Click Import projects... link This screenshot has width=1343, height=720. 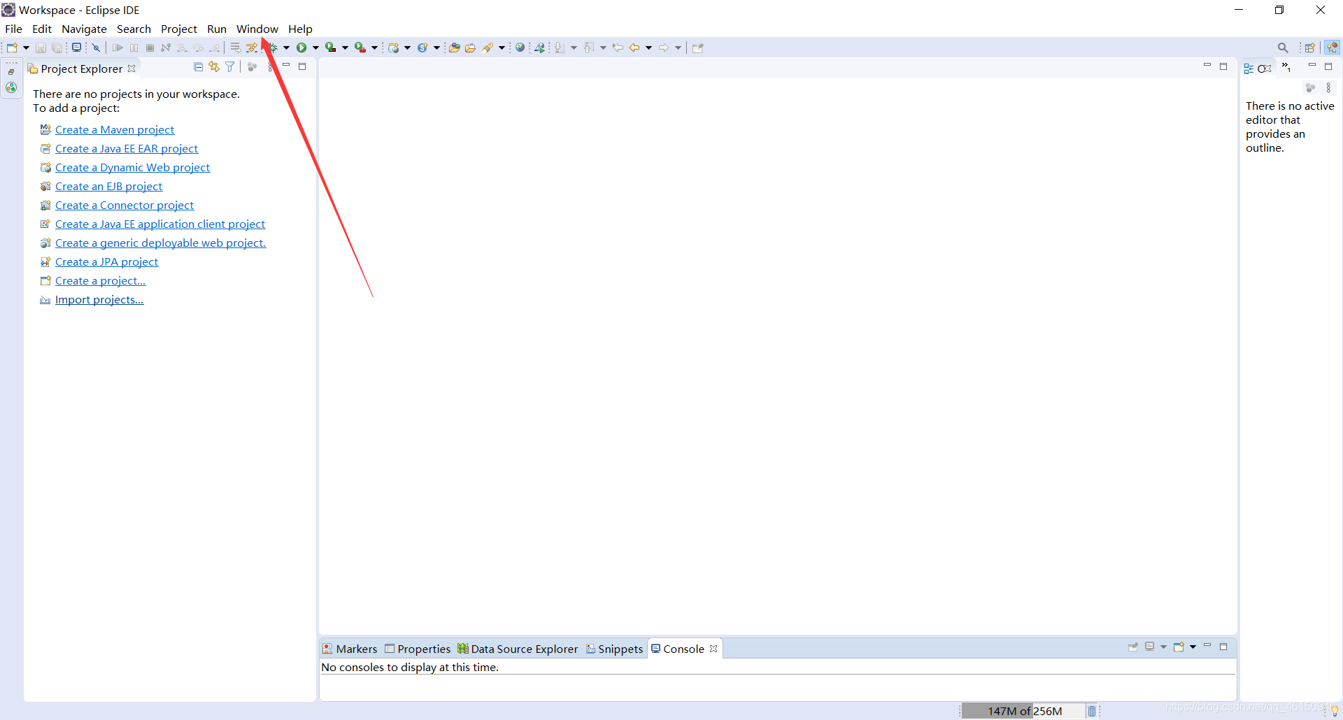pos(99,299)
